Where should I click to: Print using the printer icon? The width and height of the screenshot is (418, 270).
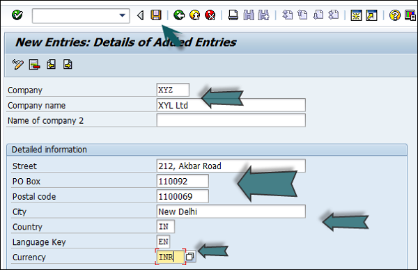[x=233, y=15]
